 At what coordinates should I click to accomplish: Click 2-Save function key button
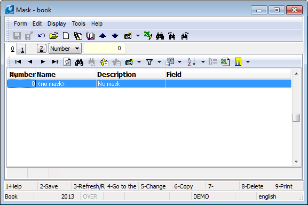point(54,186)
